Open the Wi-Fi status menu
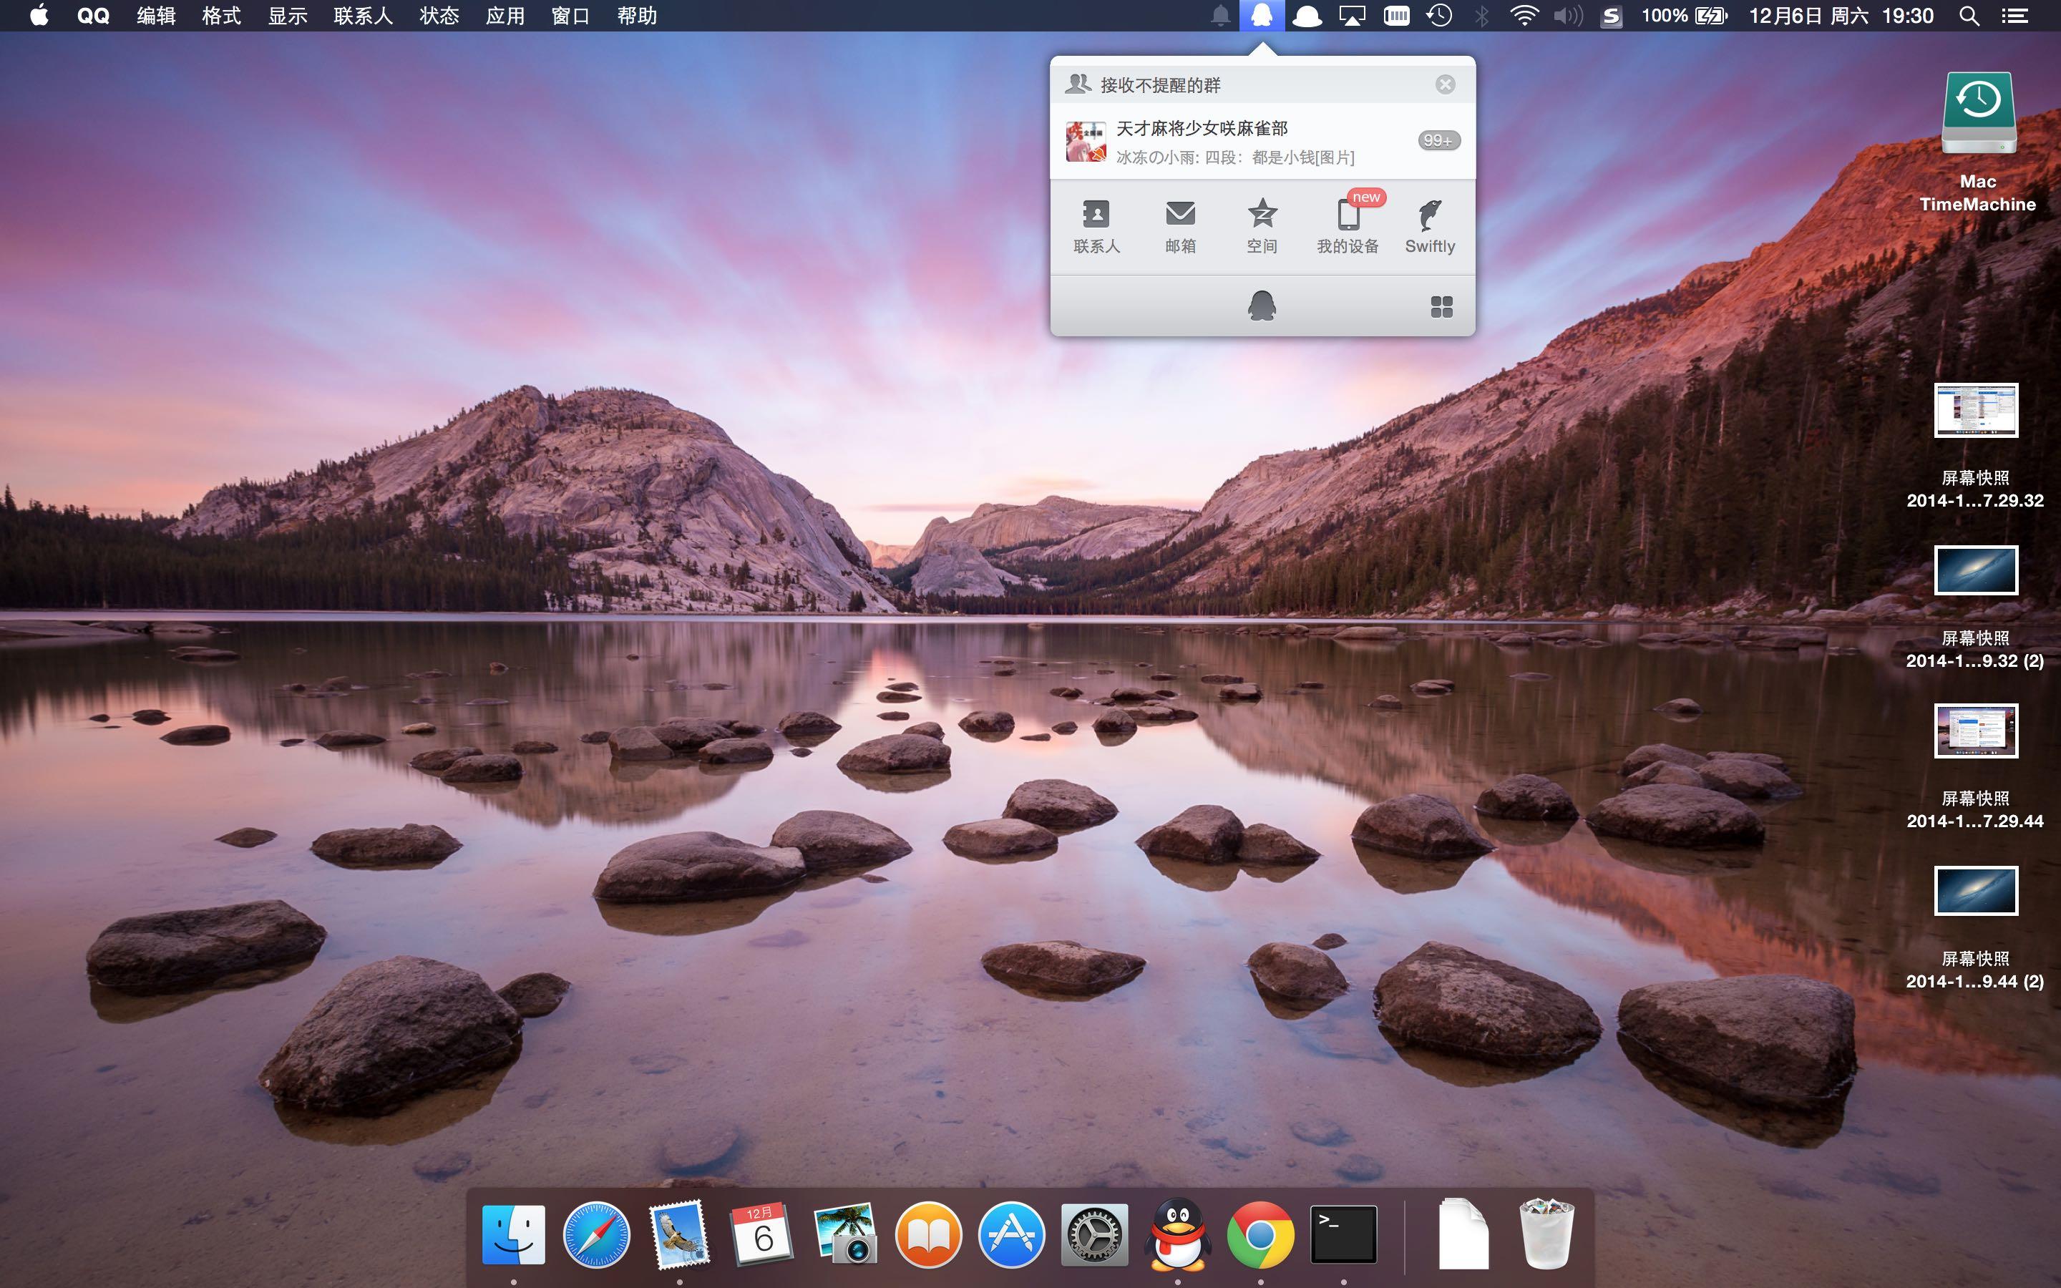2061x1288 pixels. [1524, 15]
